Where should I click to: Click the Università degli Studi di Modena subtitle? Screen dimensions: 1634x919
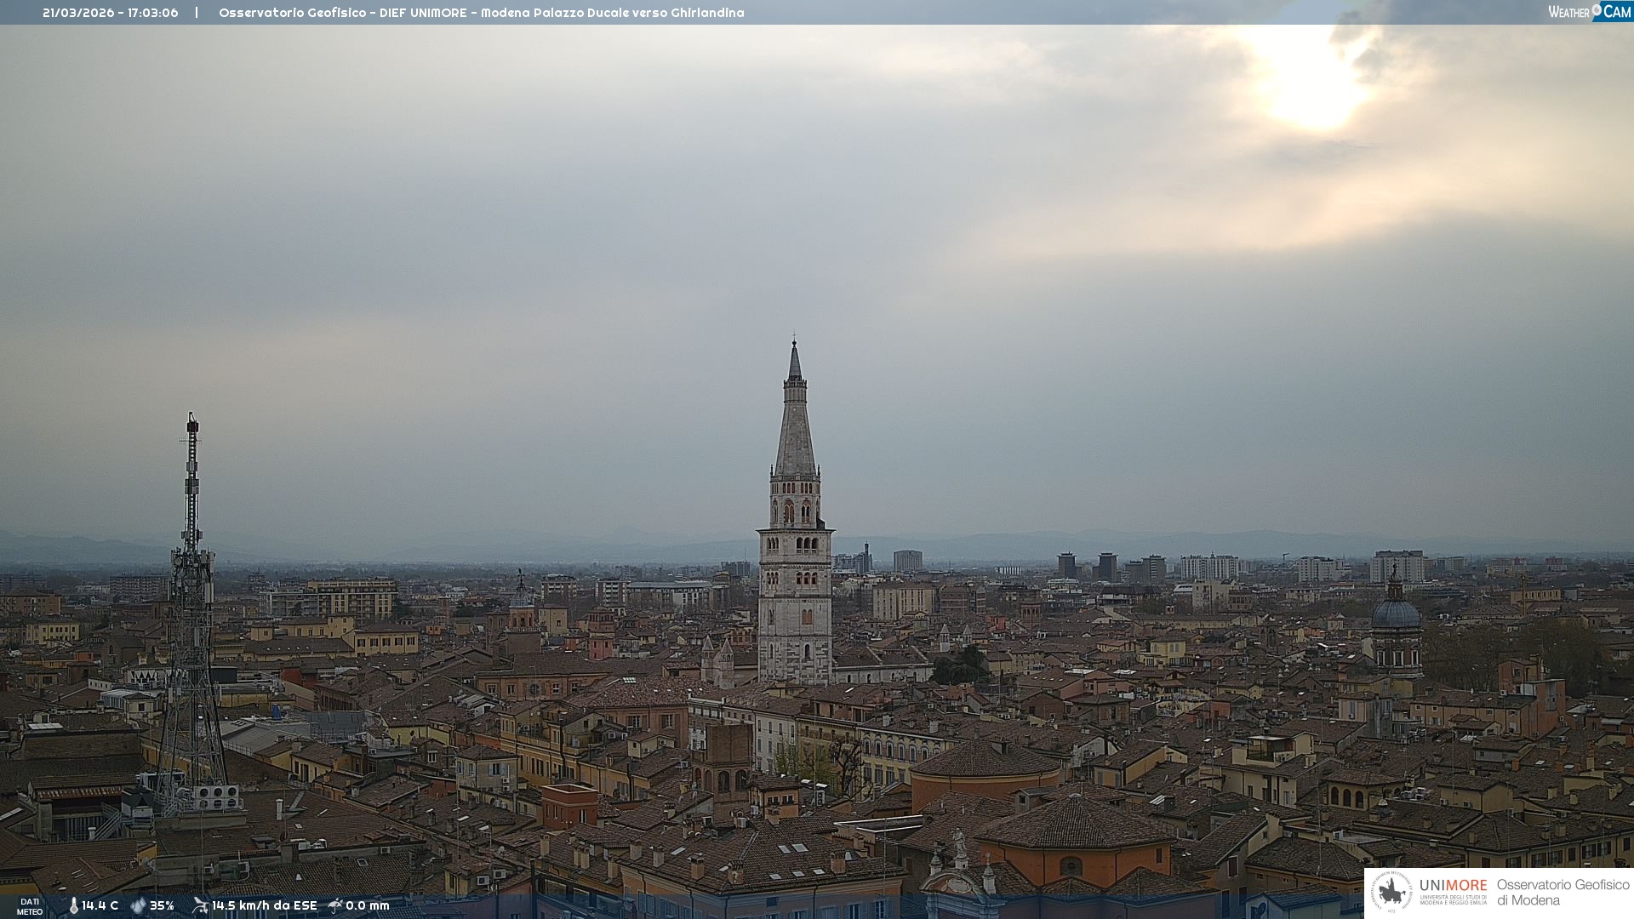[x=1453, y=899]
